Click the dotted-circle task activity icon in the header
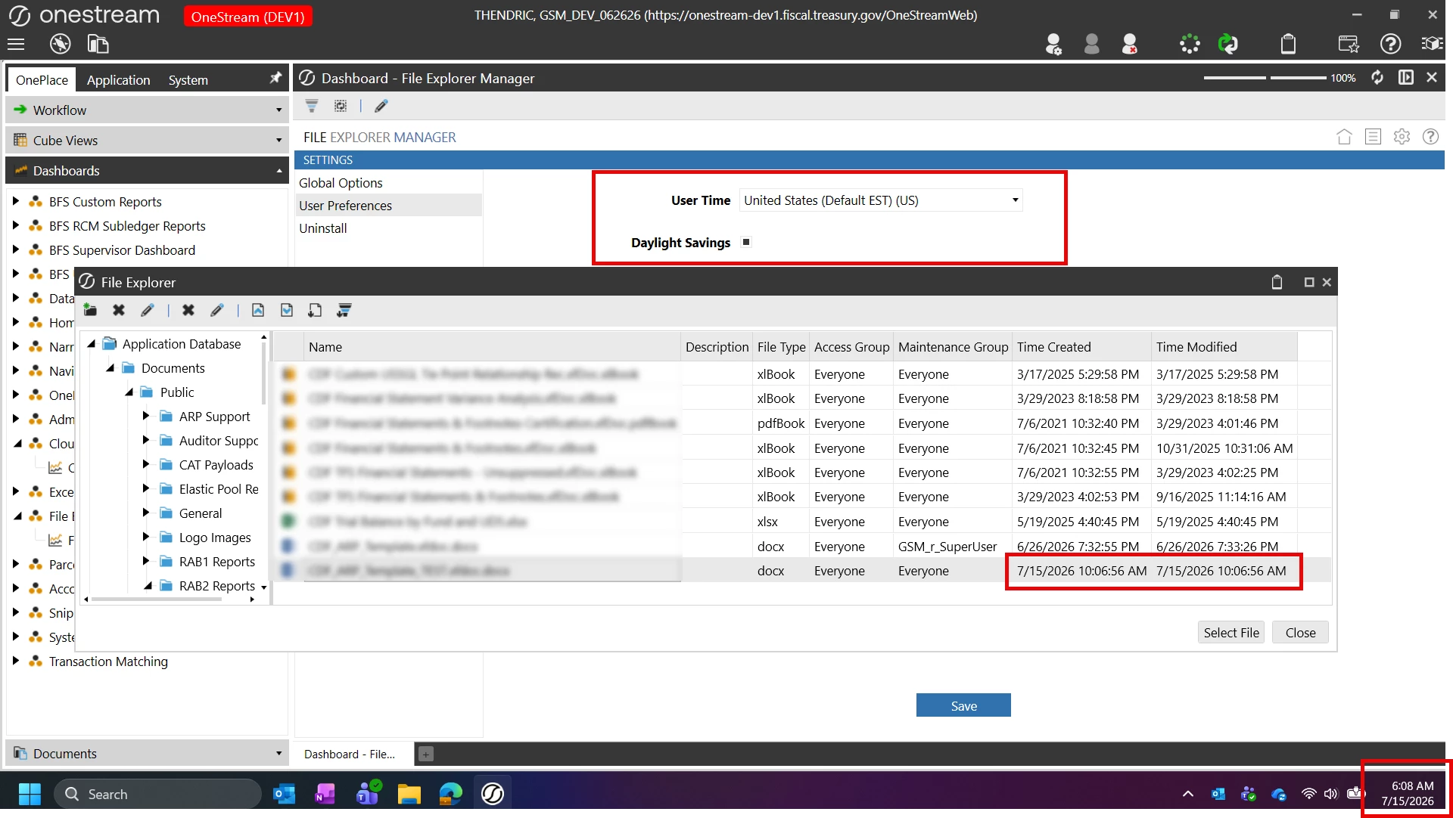Viewport: 1453px width, 818px height. [1190, 45]
